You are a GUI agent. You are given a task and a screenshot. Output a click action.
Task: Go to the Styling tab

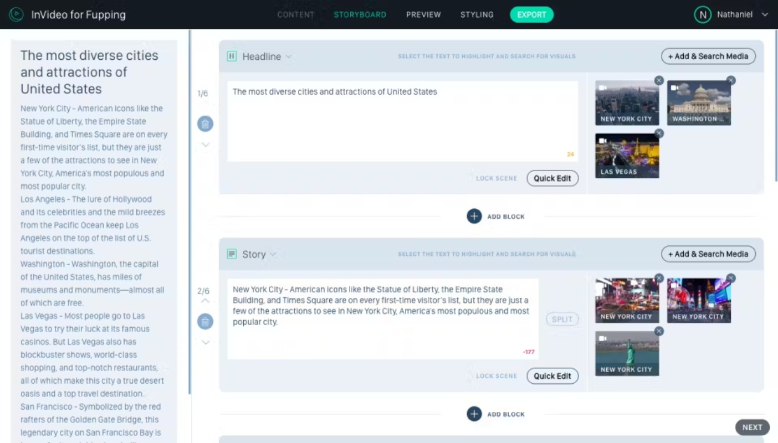point(477,15)
